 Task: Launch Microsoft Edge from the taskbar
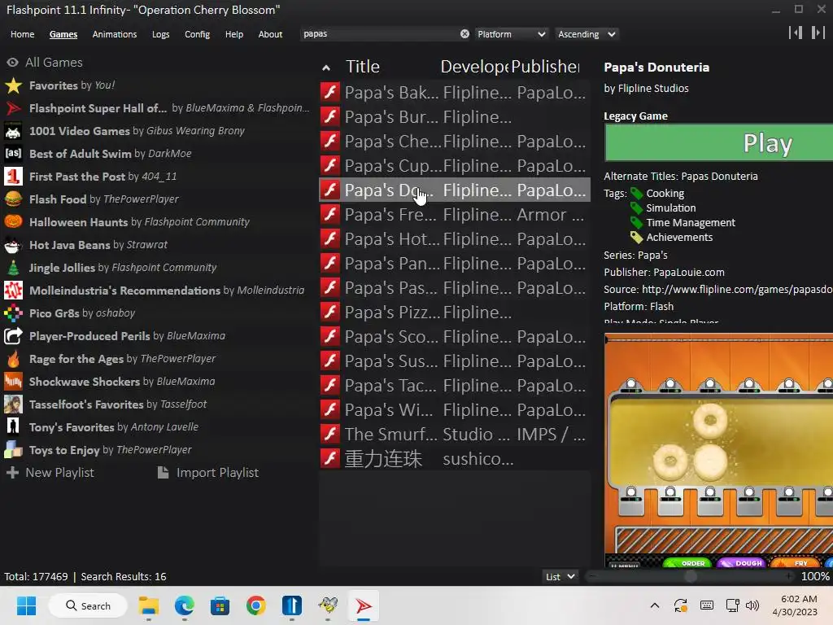pyautogui.click(x=185, y=605)
